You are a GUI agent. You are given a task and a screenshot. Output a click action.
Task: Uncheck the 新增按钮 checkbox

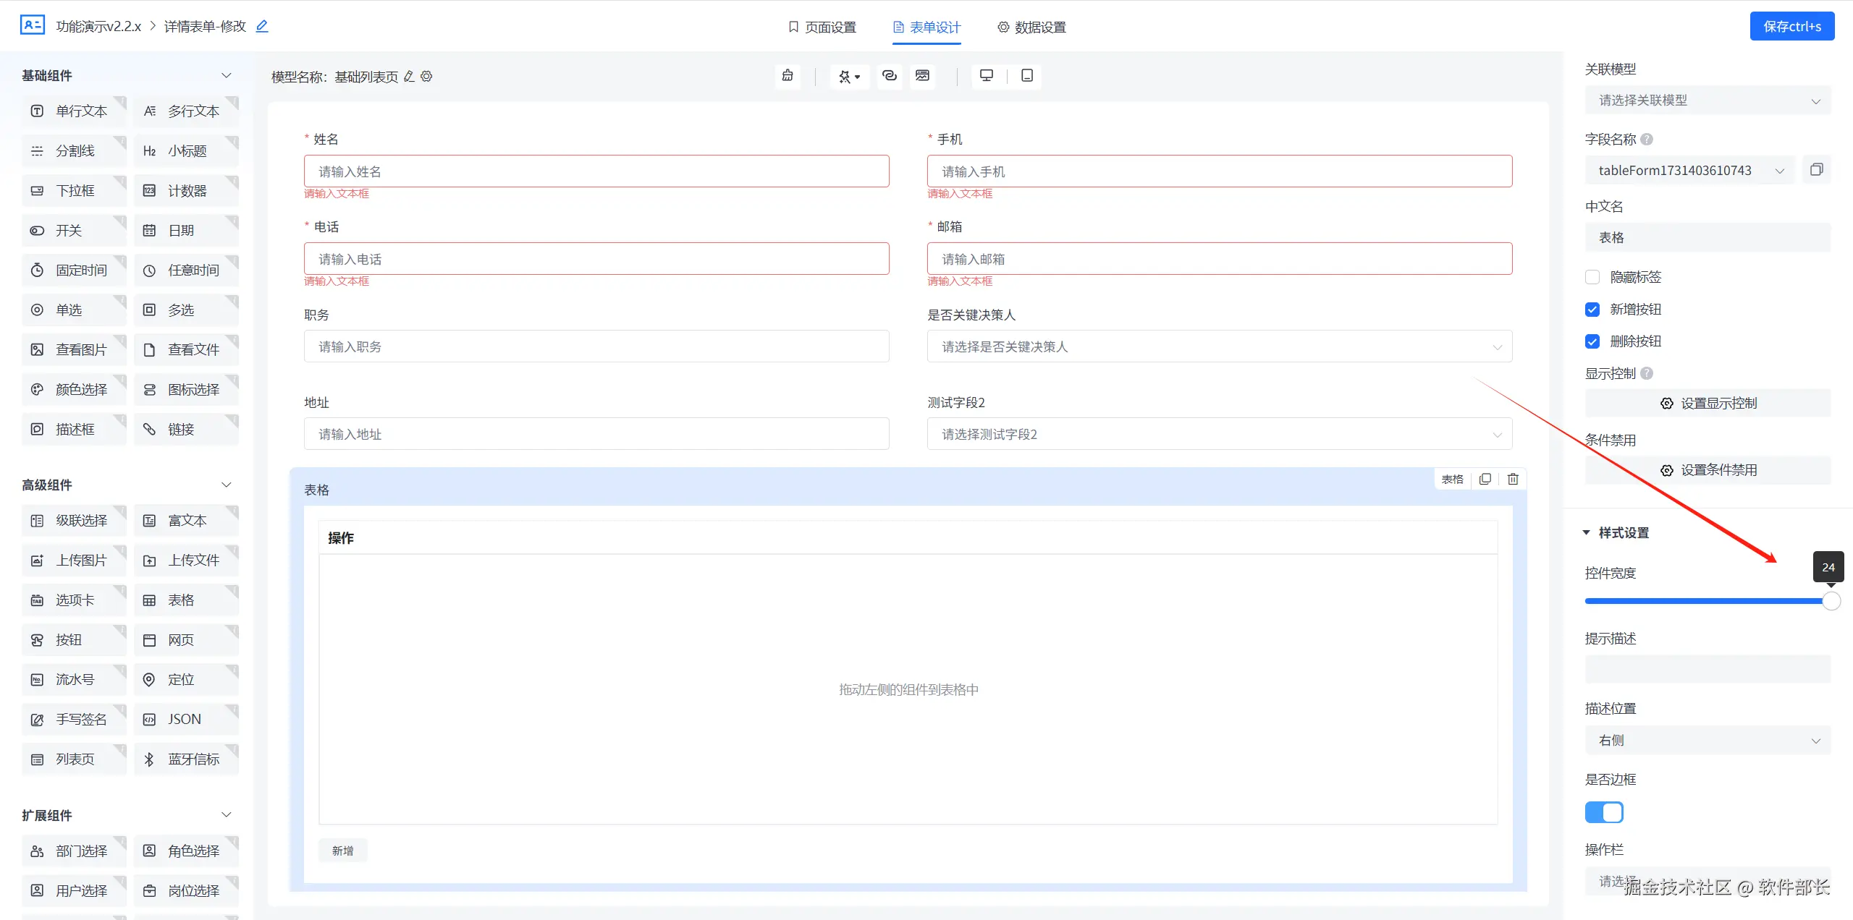pos(1592,310)
